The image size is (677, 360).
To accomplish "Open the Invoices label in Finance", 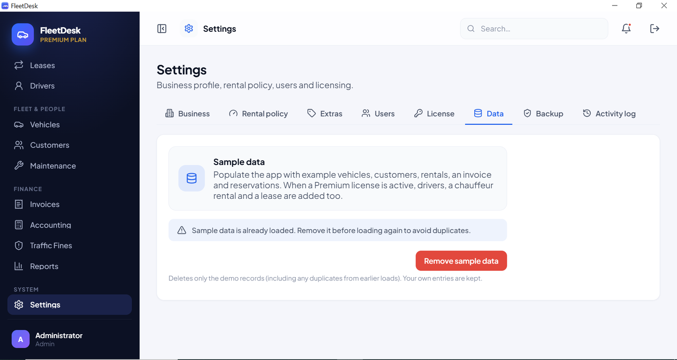I will pyautogui.click(x=45, y=204).
